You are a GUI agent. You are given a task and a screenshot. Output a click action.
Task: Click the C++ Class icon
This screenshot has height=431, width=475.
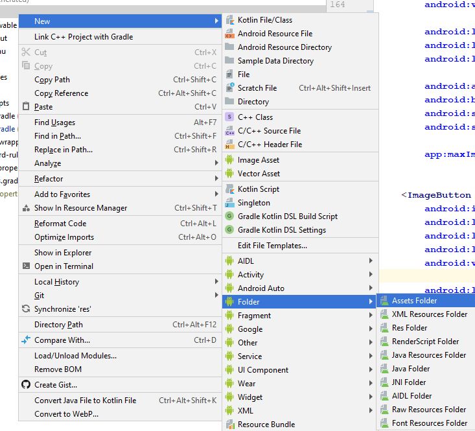coord(229,117)
